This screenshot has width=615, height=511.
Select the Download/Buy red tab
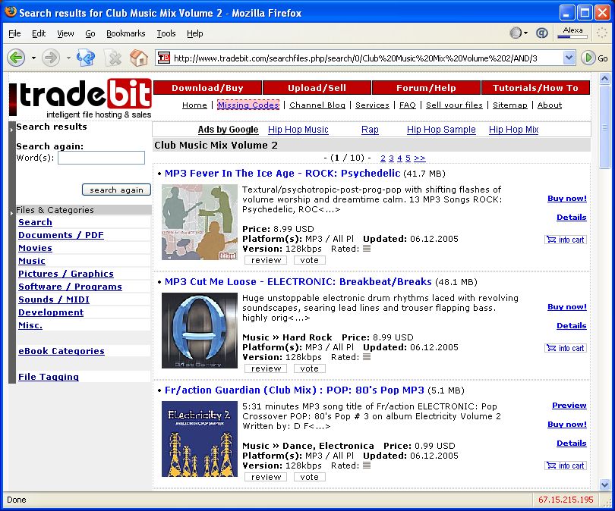click(x=207, y=88)
